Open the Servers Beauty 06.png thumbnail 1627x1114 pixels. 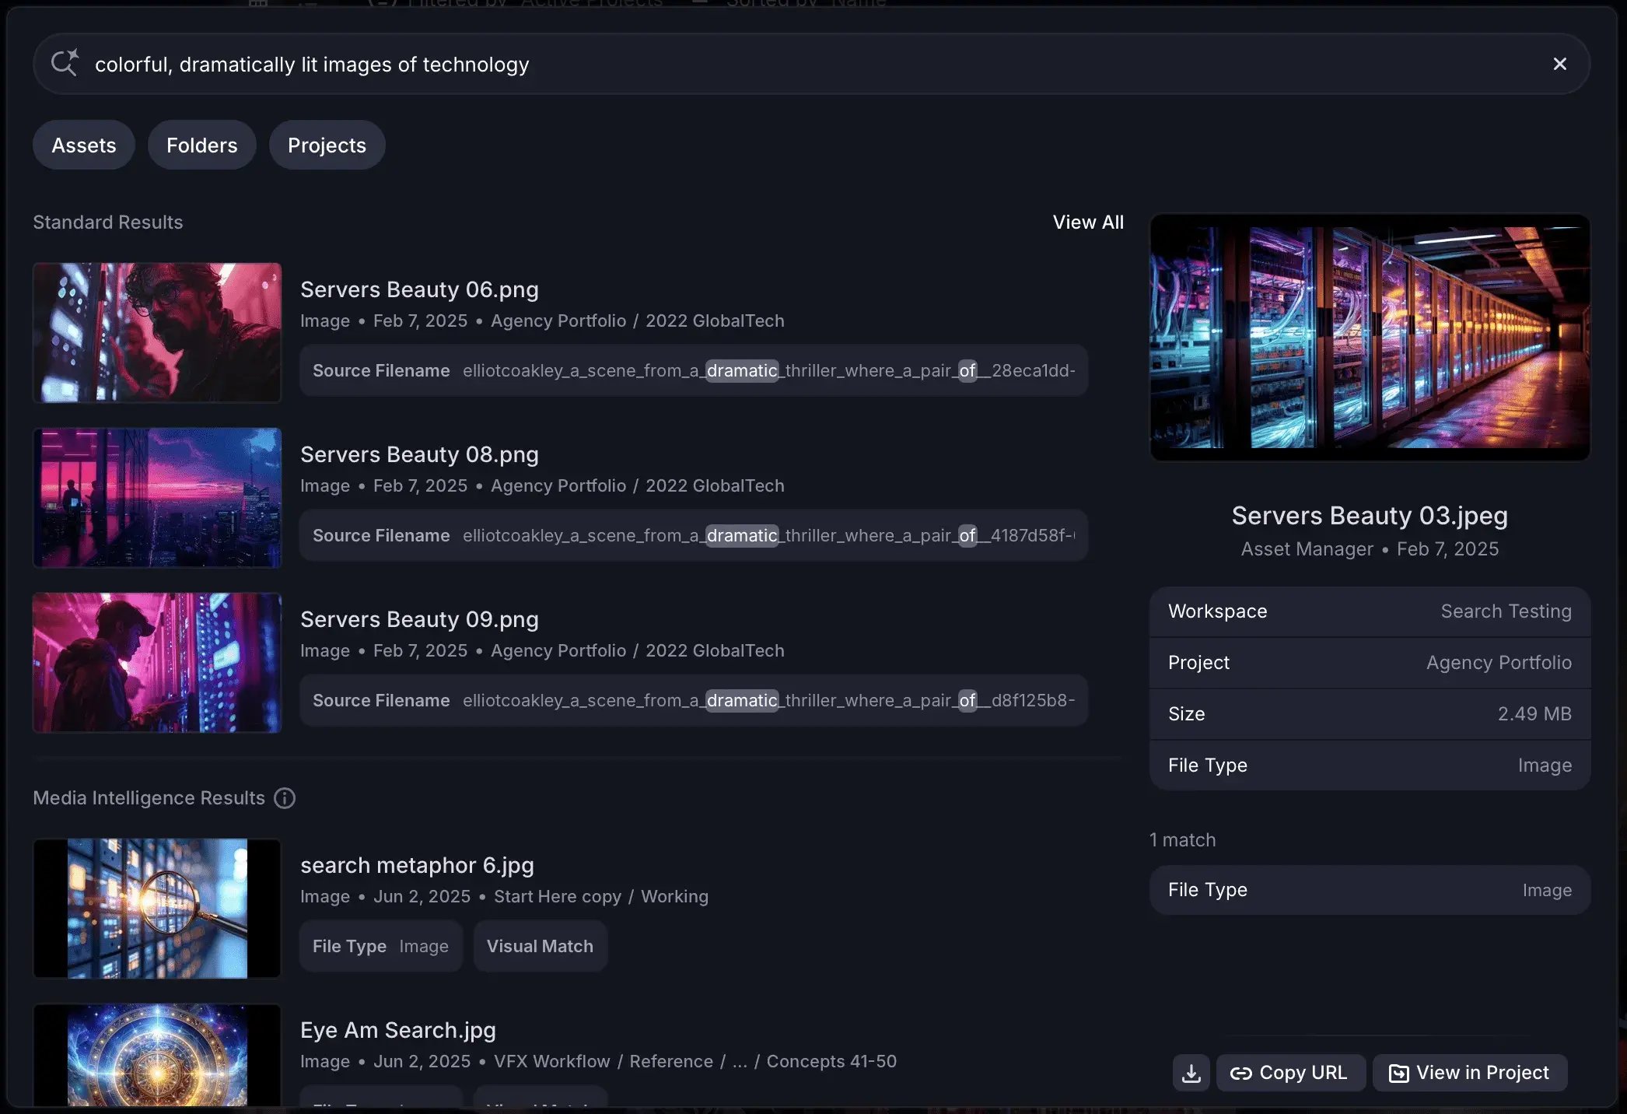pyautogui.click(x=156, y=333)
